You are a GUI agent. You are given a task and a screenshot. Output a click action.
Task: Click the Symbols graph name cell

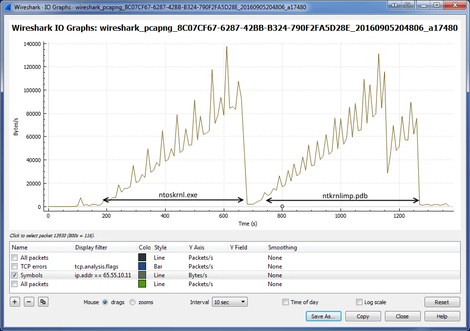pos(31,275)
